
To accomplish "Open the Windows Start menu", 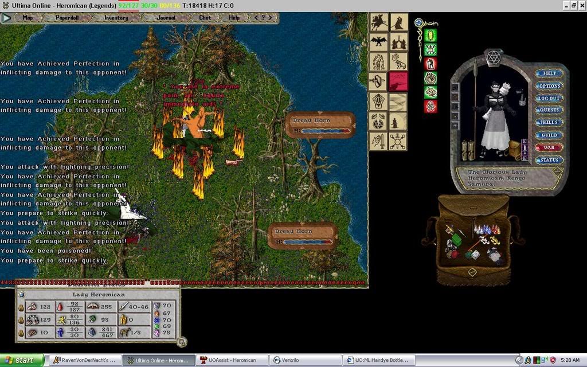I will point(22,360).
